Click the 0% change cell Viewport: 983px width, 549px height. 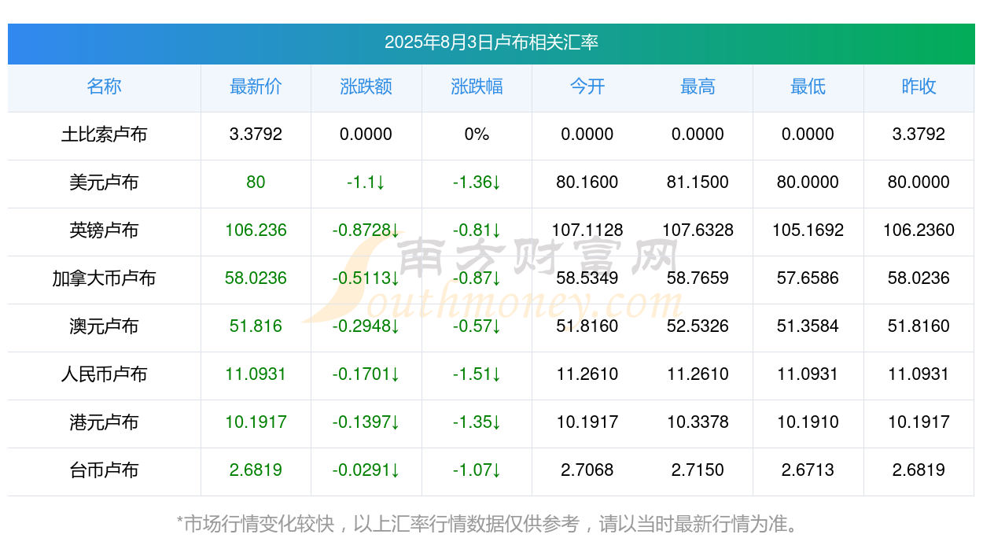pyautogui.click(x=477, y=134)
